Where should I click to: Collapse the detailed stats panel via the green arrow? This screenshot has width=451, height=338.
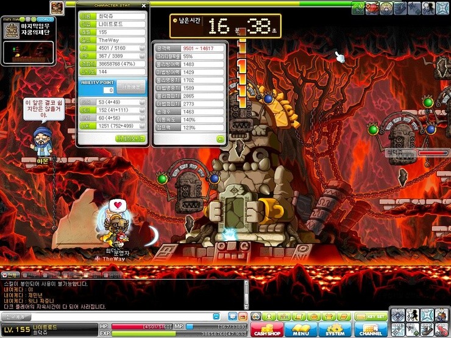coord(221,139)
